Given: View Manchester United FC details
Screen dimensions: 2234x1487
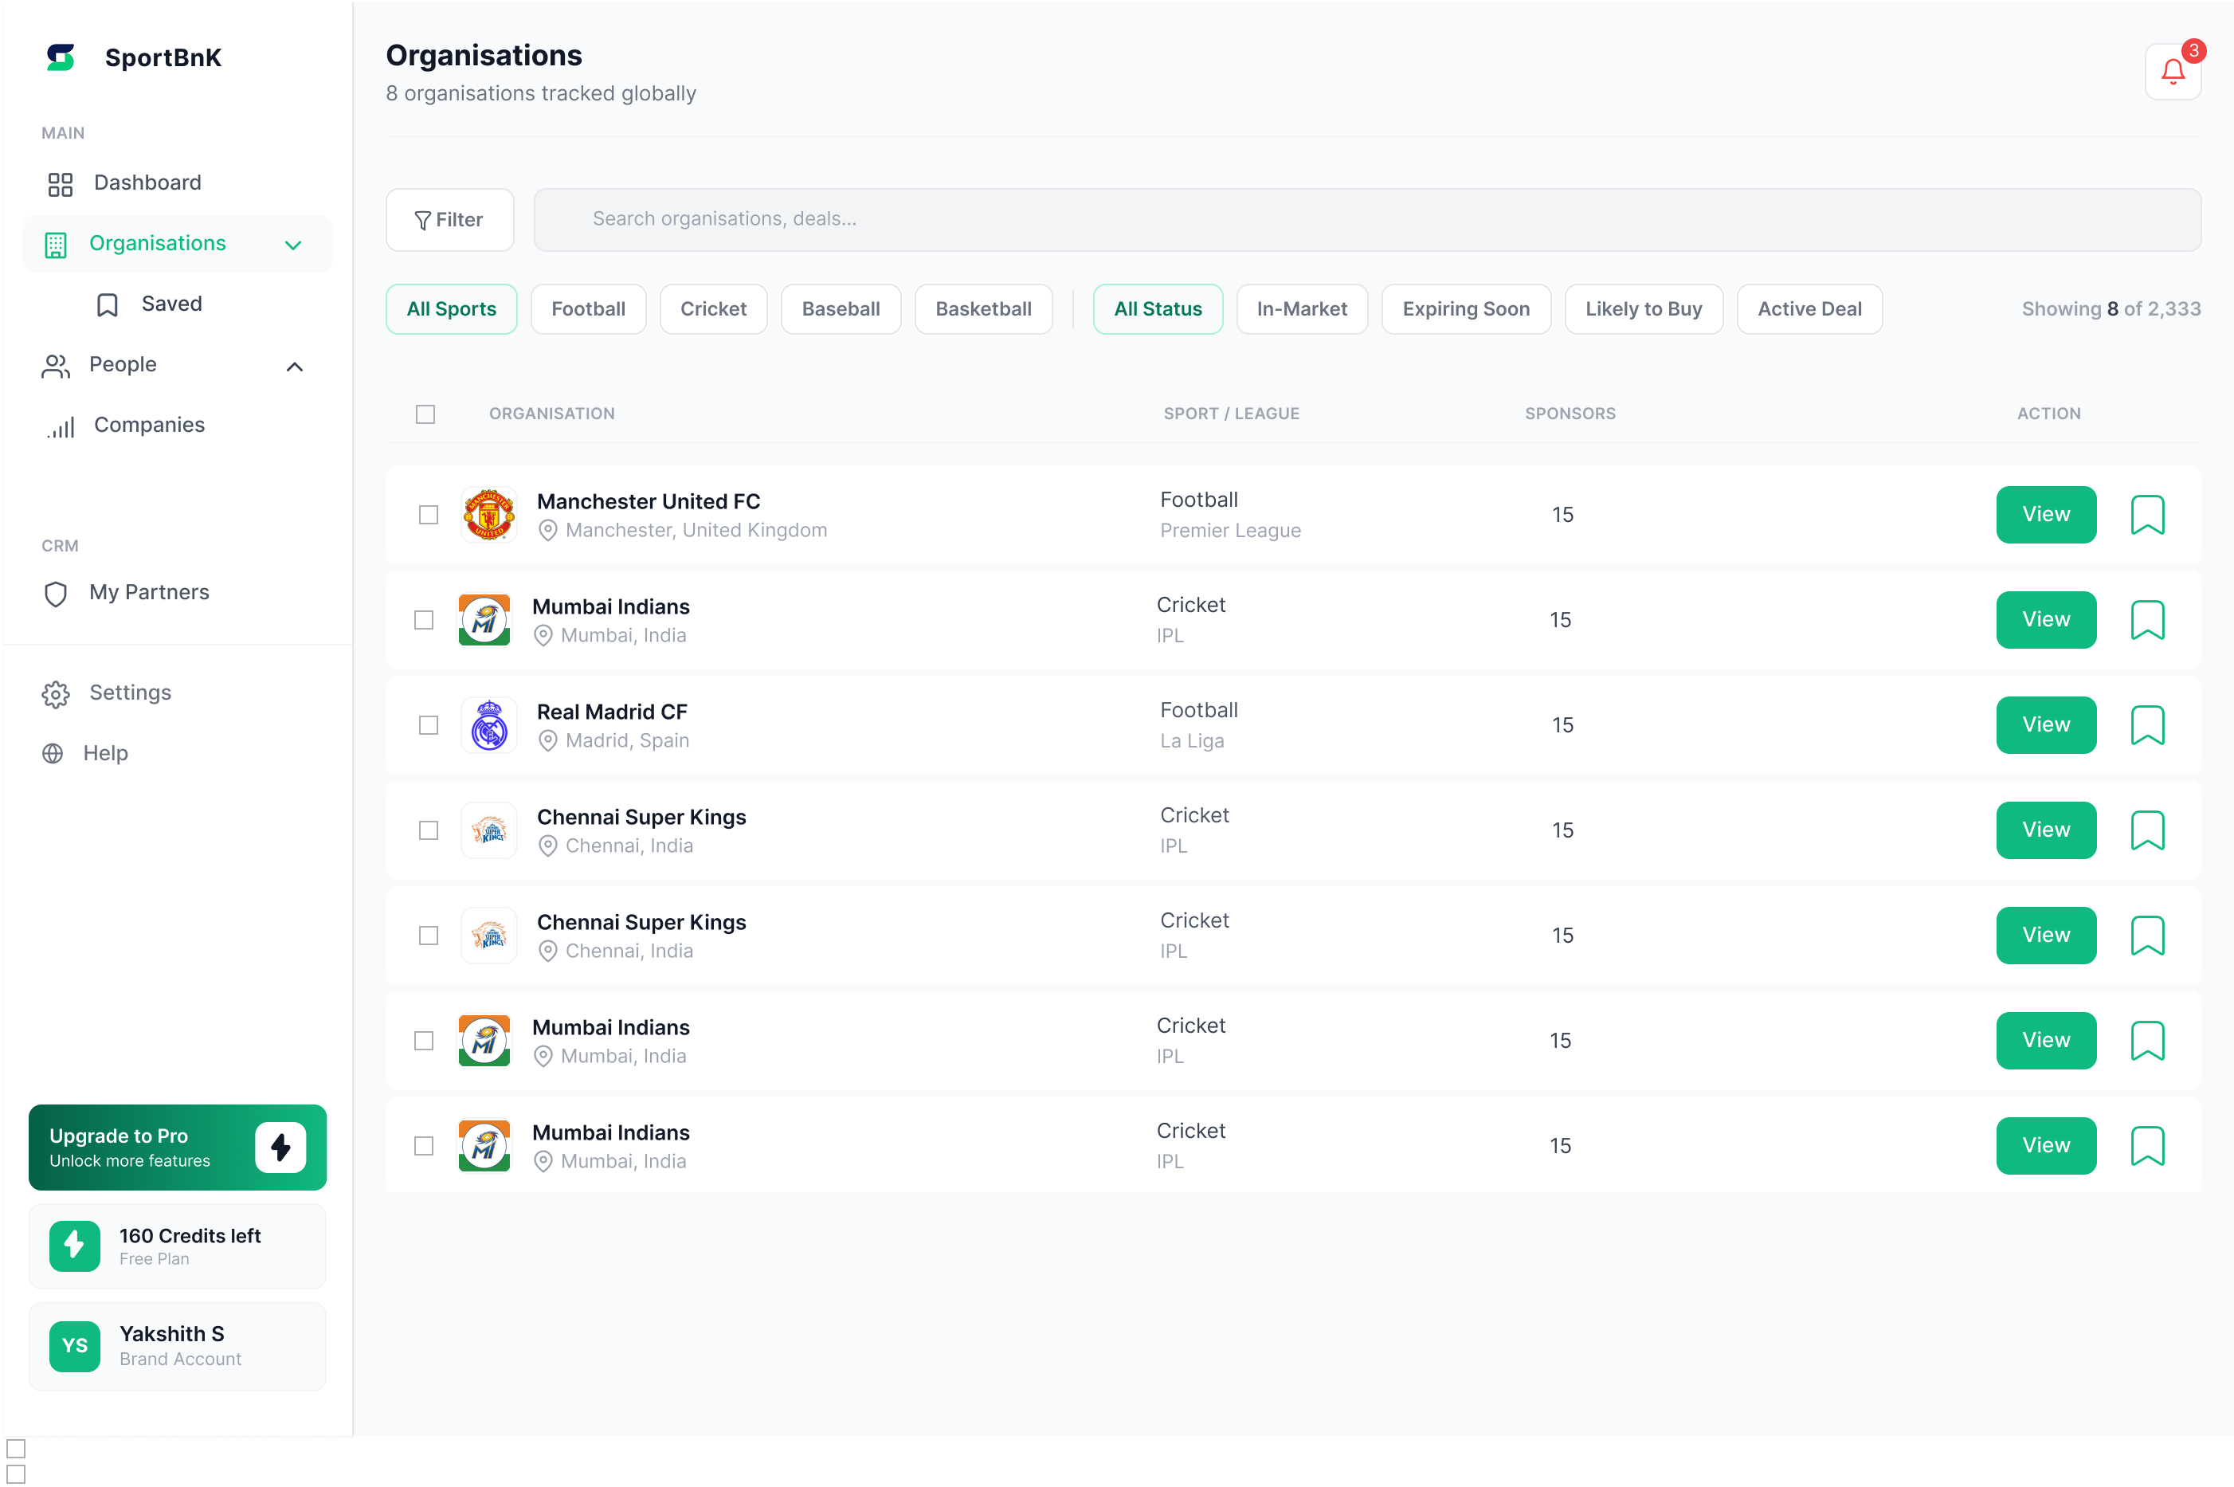Looking at the screenshot, I should point(2045,515).
